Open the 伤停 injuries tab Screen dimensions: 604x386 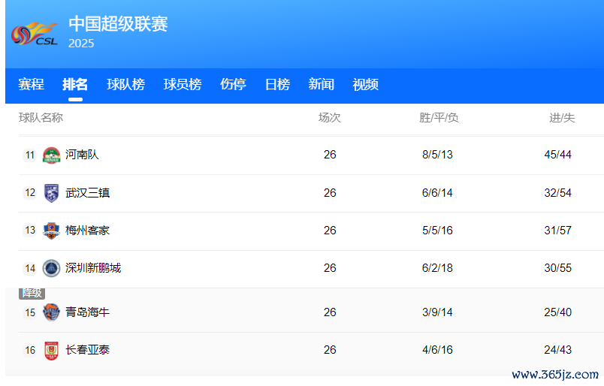click(233, 85)
